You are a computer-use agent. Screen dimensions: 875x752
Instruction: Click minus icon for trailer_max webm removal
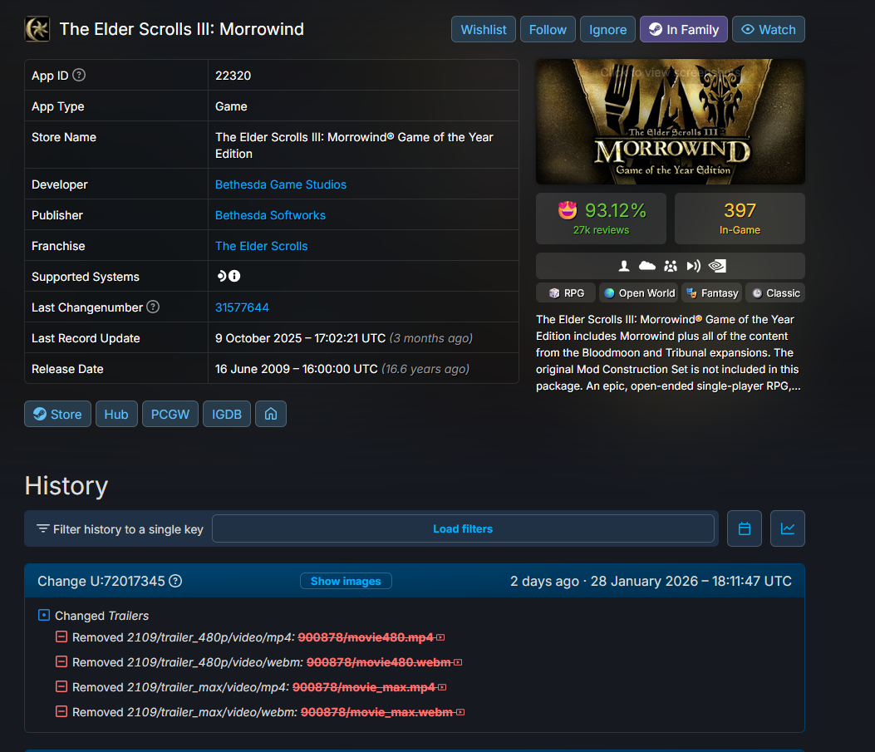(61, 712)
